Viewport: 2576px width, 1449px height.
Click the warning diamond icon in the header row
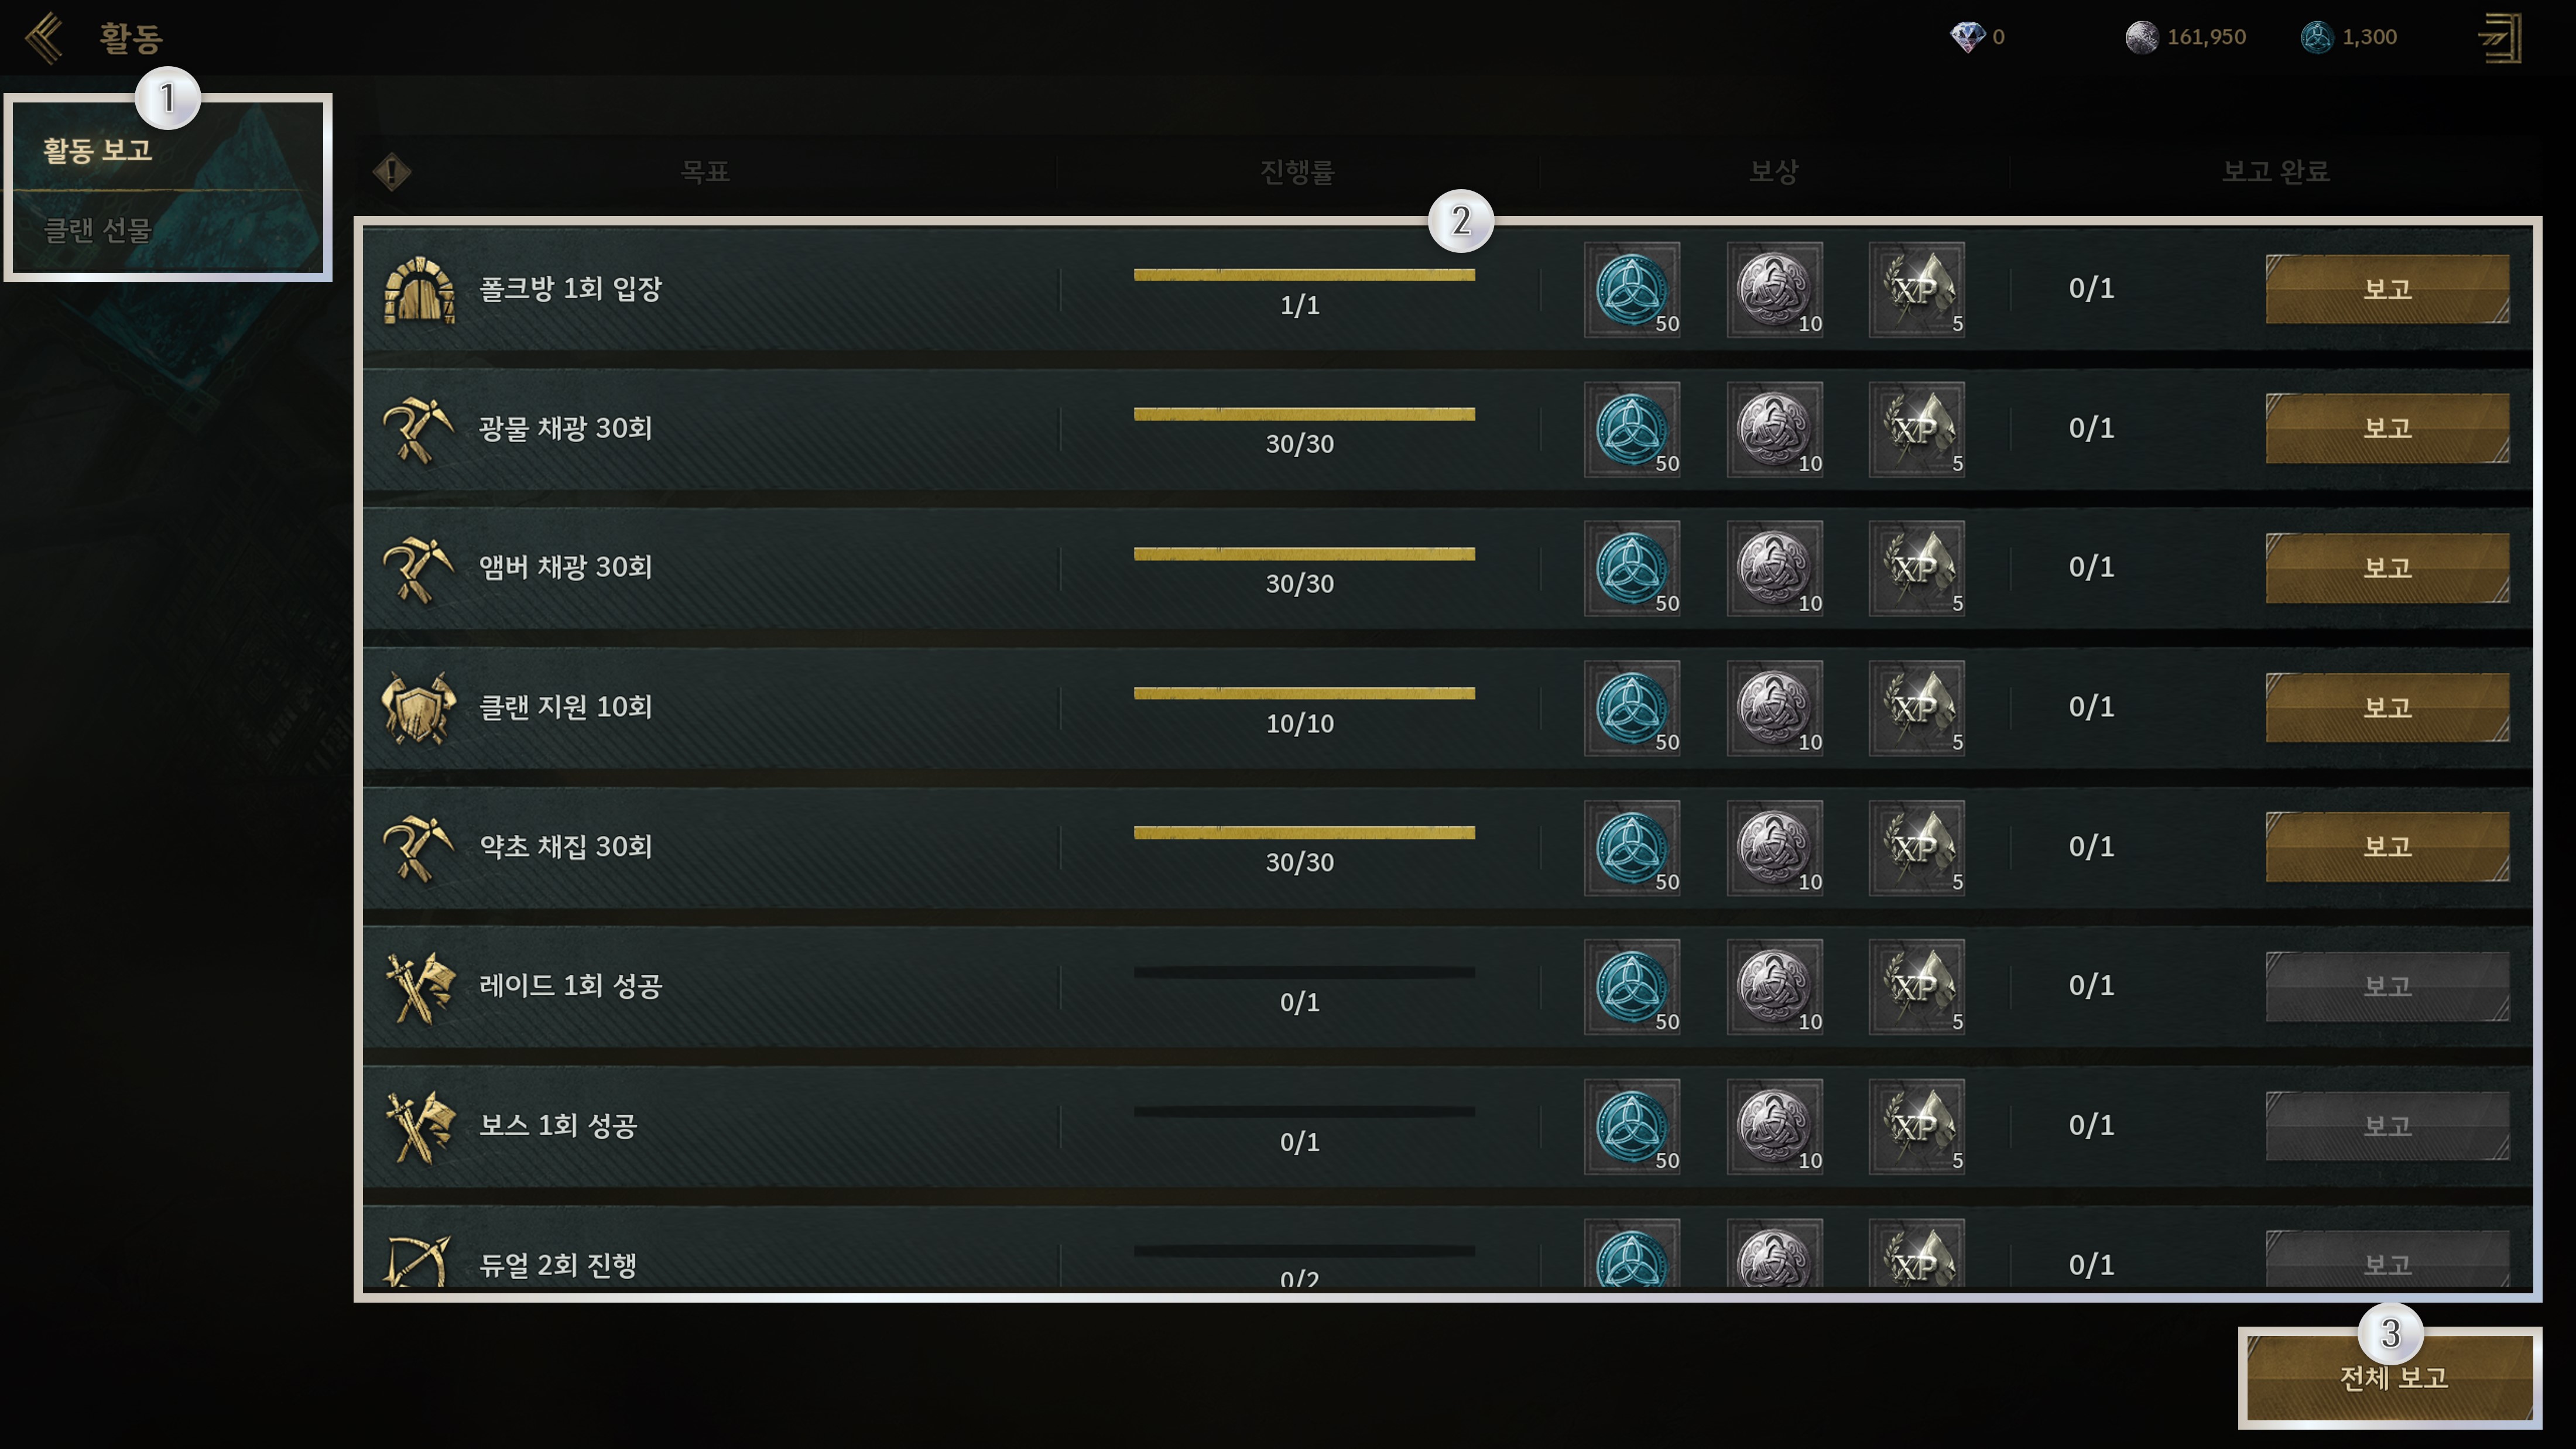[392, 172]
